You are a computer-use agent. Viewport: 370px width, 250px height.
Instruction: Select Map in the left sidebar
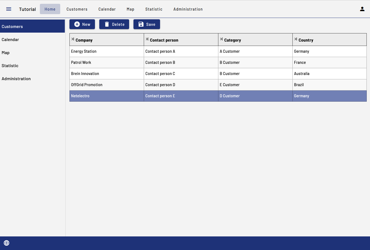pos(6,53)
